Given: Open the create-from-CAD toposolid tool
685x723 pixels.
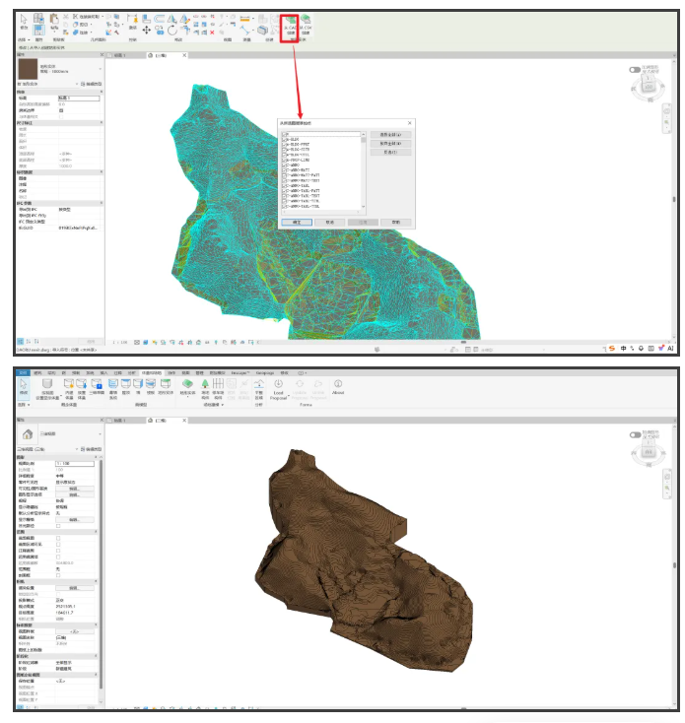Looking at the screenshot, I should tap(290, 25).
